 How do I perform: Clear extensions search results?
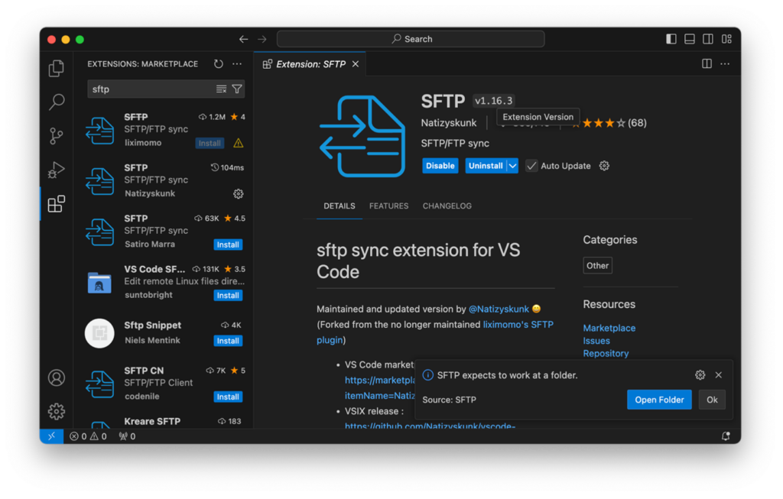click(x=221, y=89)
